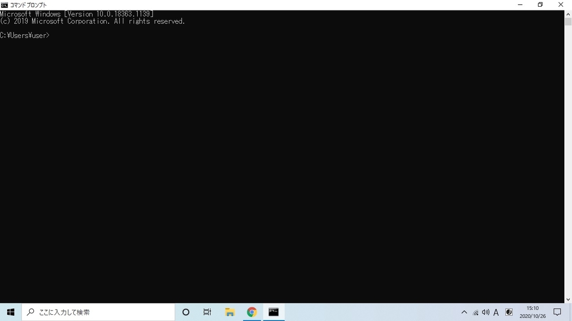
Task: Click the taskbar search box
Action: pyautogui.click(x=98, y=312)
